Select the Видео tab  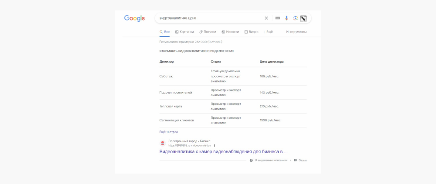pyautogui.click(x=252, y=32)
